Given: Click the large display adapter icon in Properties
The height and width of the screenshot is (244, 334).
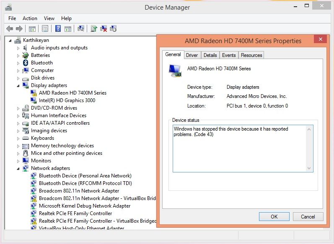Looking at the screenshot, I should click(175, 71).
